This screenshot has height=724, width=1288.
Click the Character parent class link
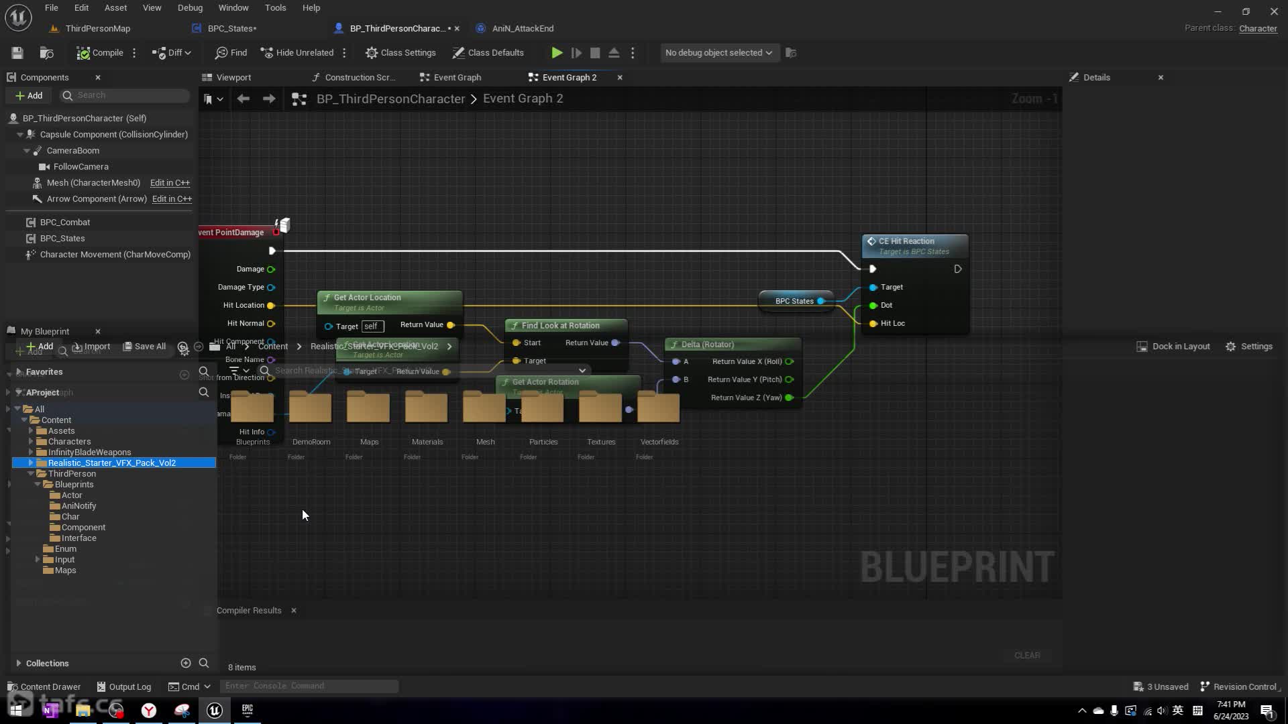[x=1257, y=29]
